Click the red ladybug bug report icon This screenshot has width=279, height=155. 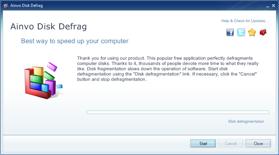tap(263, 32)
